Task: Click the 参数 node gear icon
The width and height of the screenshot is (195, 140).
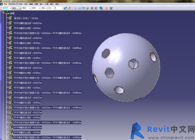Action: pos(7,13)
